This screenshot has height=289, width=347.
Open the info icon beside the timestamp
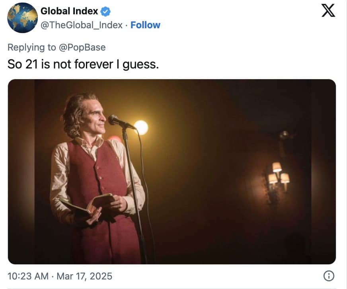(329, 275)
